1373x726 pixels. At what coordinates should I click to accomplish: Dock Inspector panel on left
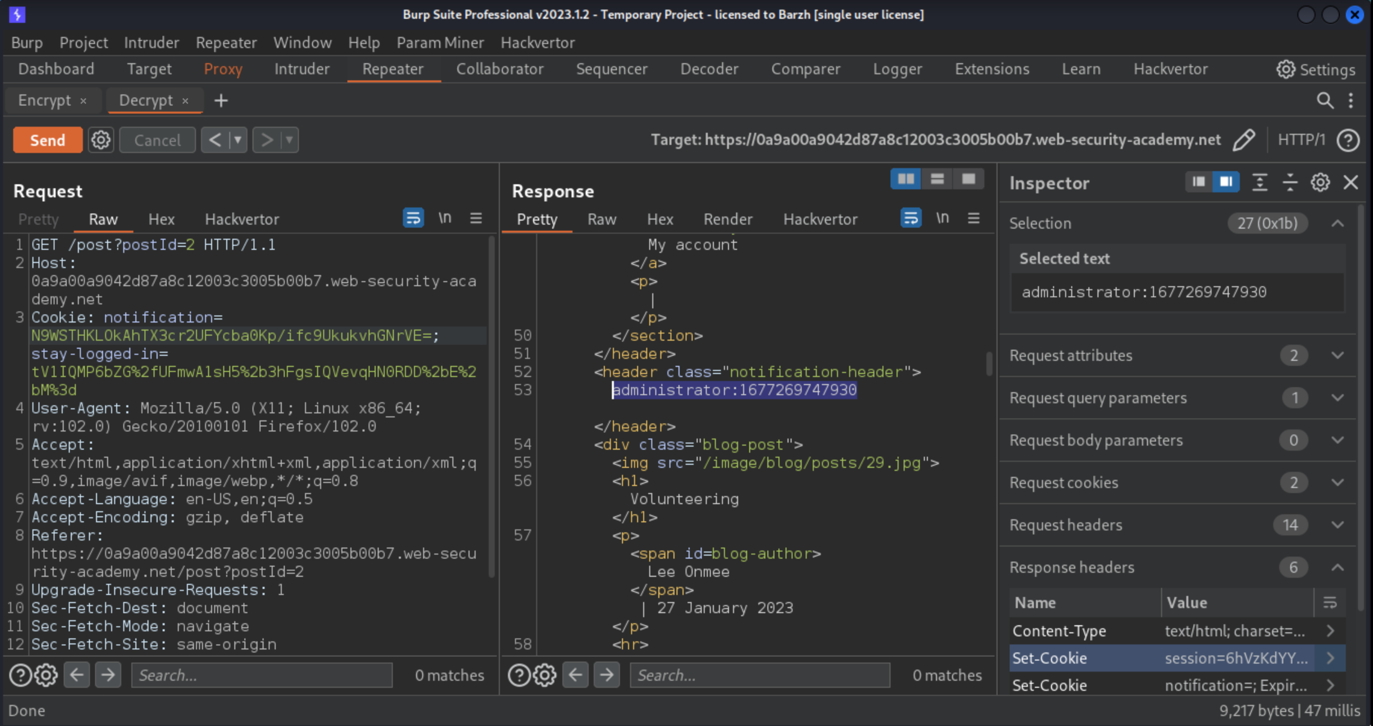point(1199,182)
